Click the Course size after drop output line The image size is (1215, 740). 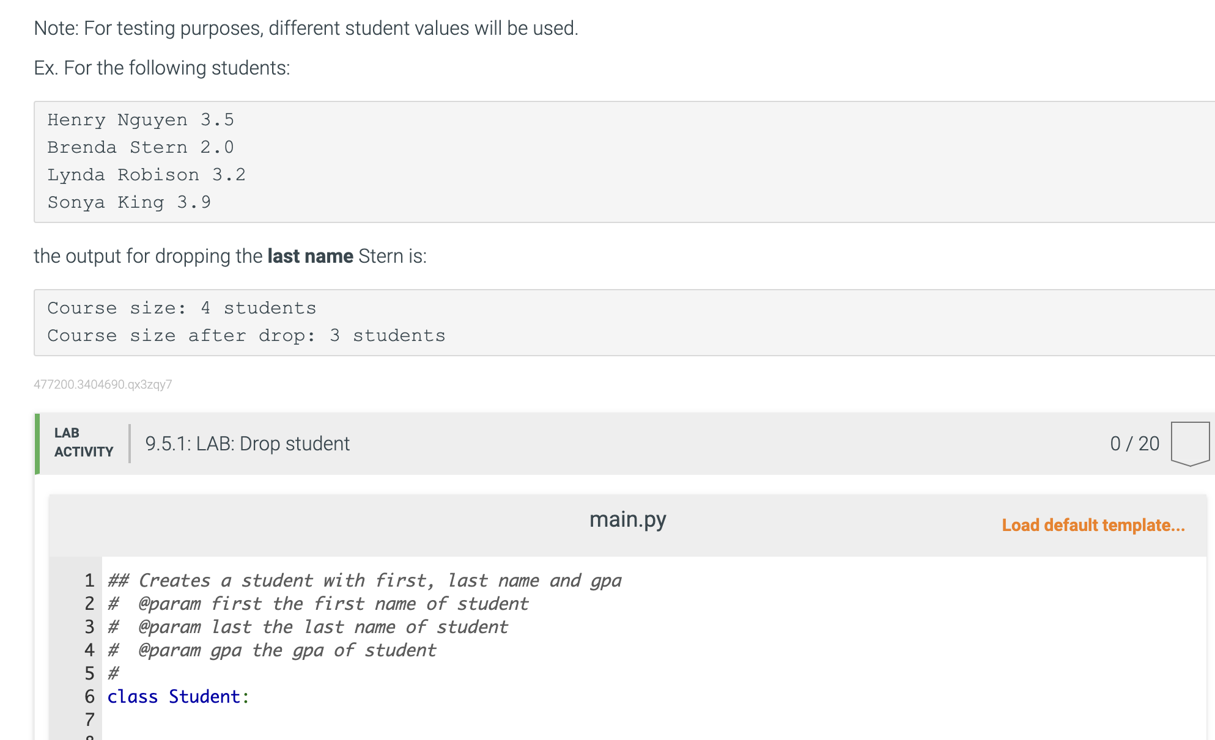[246, 335]
